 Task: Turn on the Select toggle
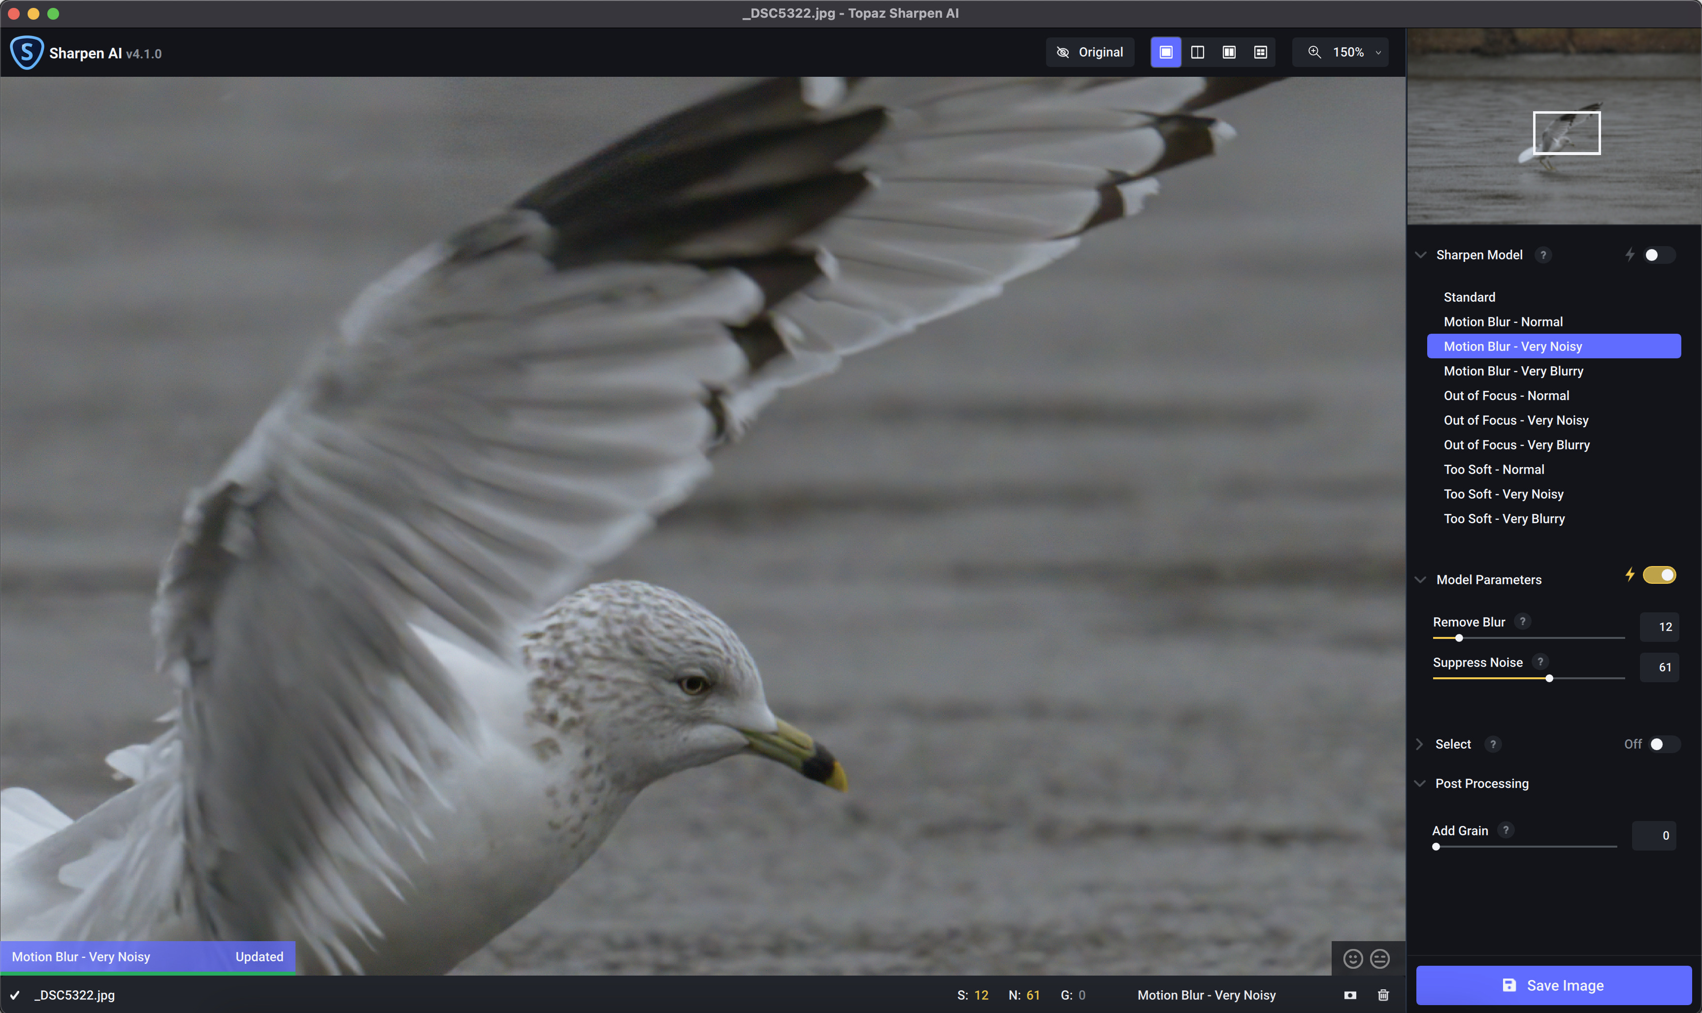[x=1664, y=744]
